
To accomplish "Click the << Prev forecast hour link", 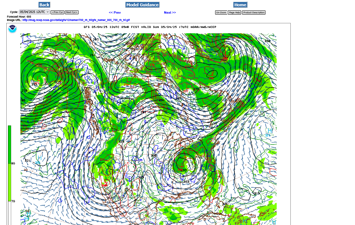I will tap(115, 12).
